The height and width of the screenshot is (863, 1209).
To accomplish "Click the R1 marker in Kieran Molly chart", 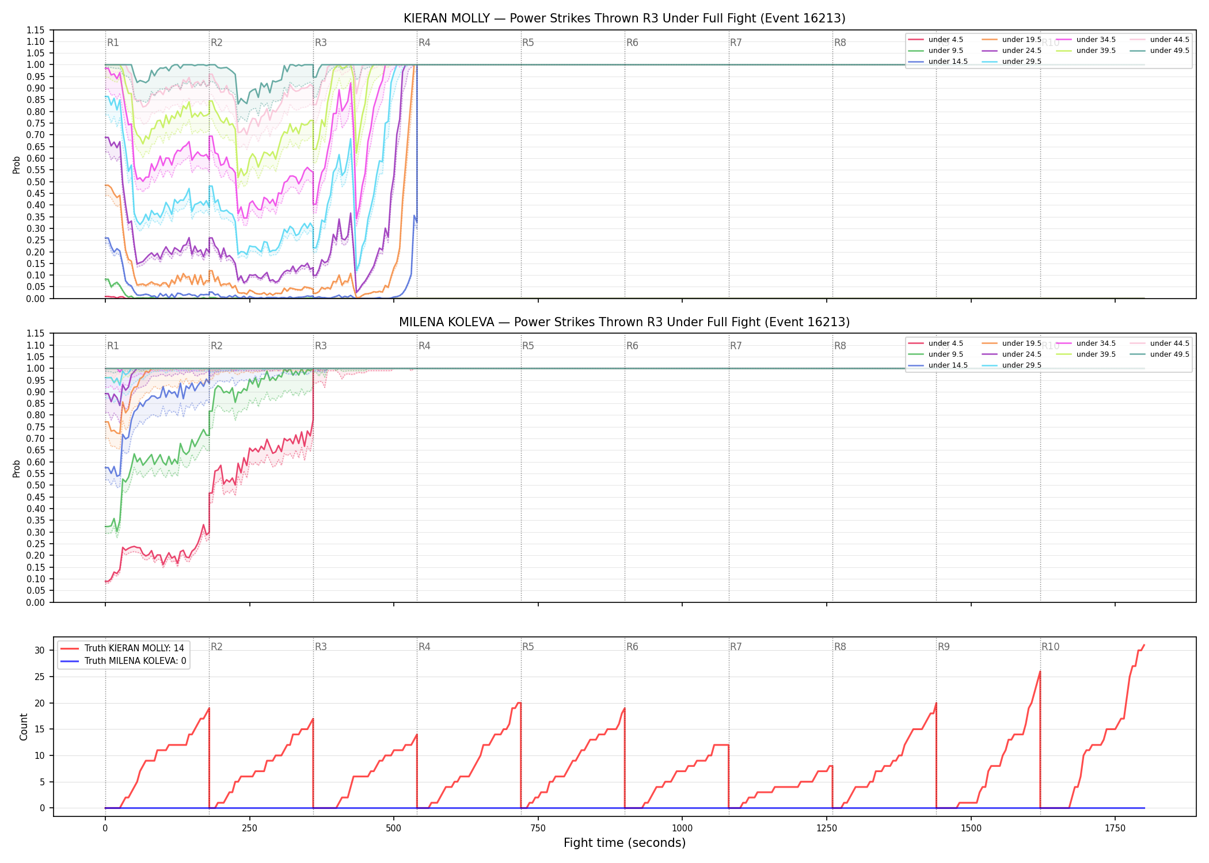I will 113,43.
